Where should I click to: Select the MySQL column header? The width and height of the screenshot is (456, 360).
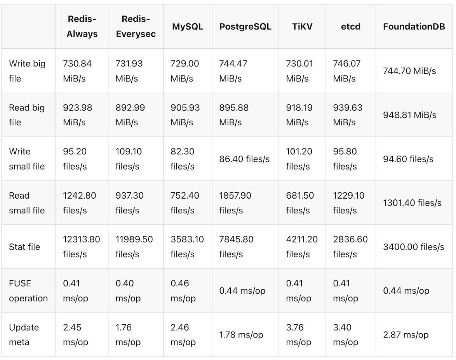coord(188,27)
